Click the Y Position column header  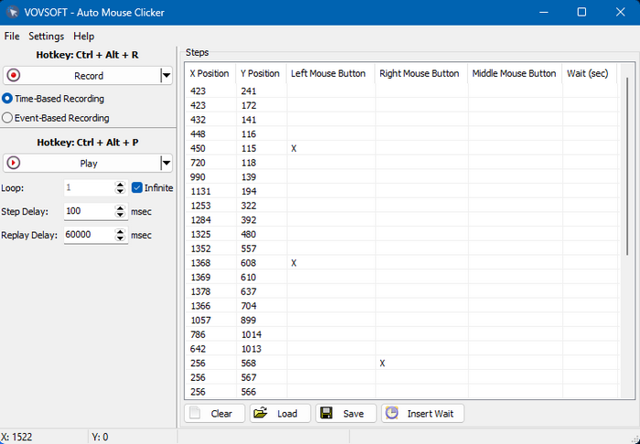click(261, 73)
